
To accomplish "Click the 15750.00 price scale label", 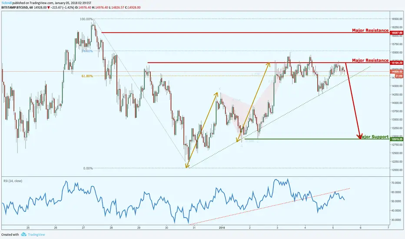I will point(397,44).
